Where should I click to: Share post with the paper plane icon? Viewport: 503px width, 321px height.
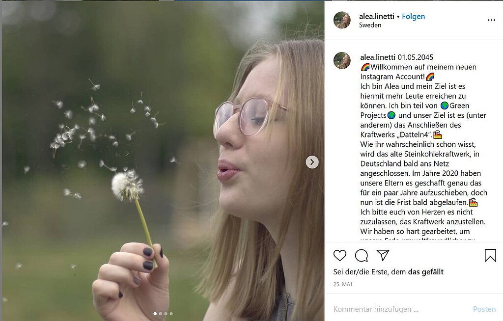point(383,255)
